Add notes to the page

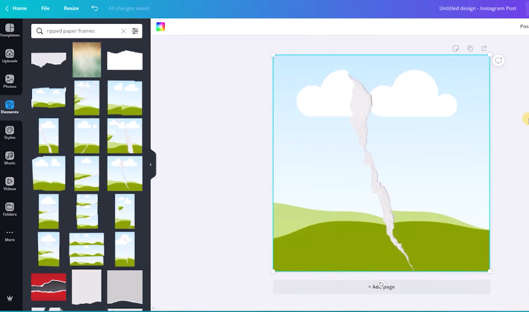456,48
